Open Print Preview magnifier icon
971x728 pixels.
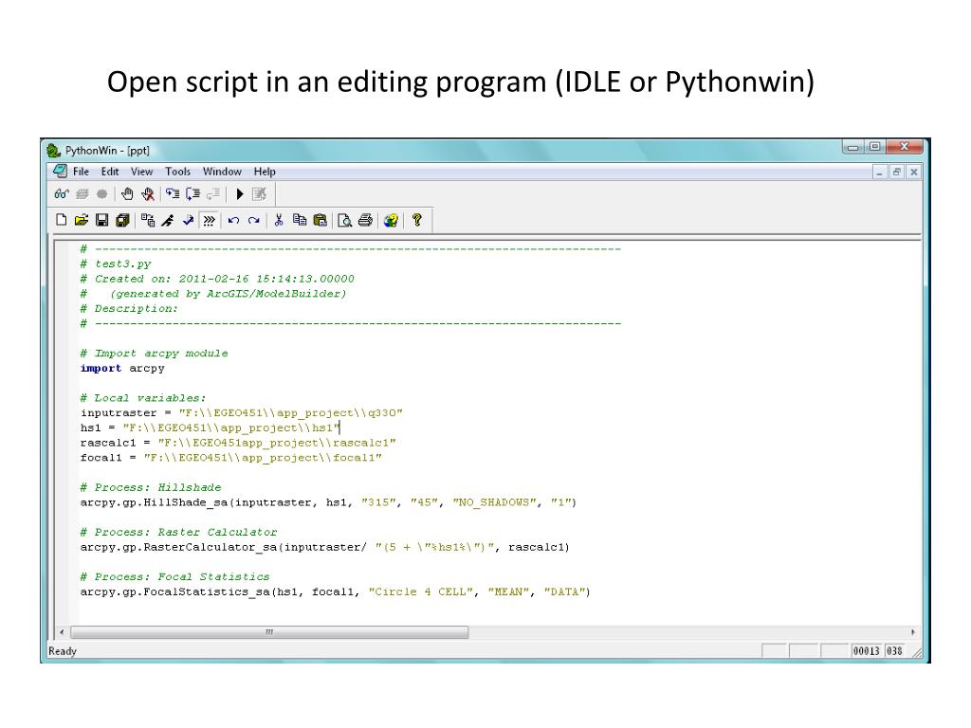345,220
